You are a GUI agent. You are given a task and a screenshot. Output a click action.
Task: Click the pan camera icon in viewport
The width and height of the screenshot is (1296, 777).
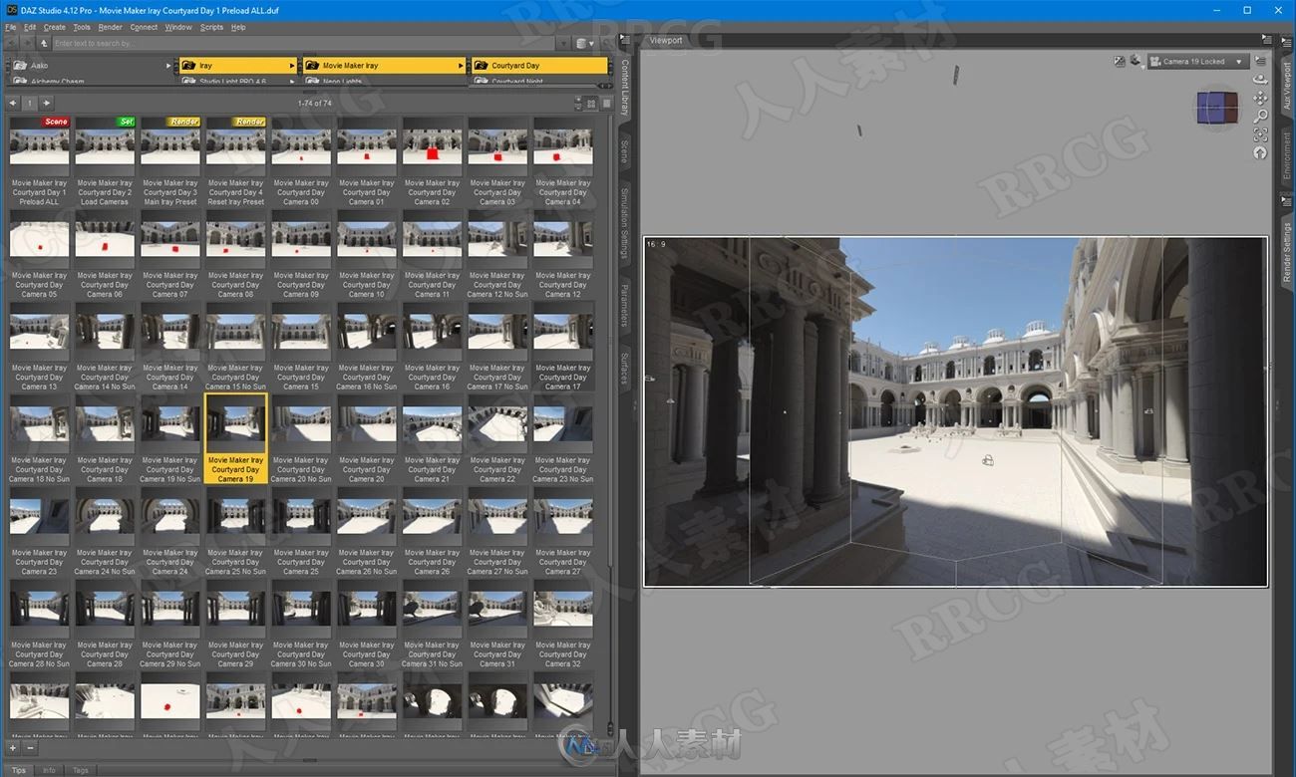tap(1260, 99)
